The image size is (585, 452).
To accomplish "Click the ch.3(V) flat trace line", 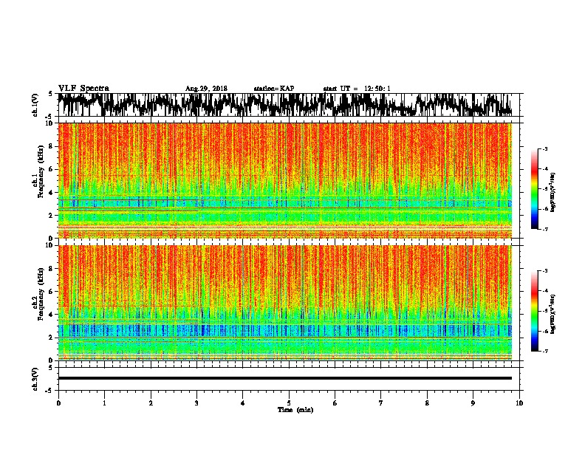I will 285,378.
